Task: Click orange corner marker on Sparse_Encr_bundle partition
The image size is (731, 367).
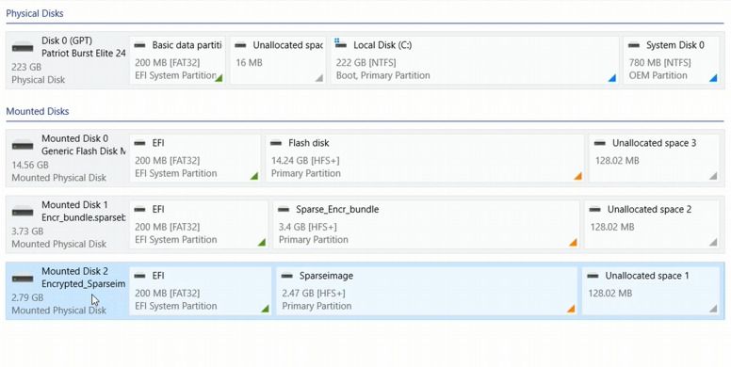Action: pos(574,243)
